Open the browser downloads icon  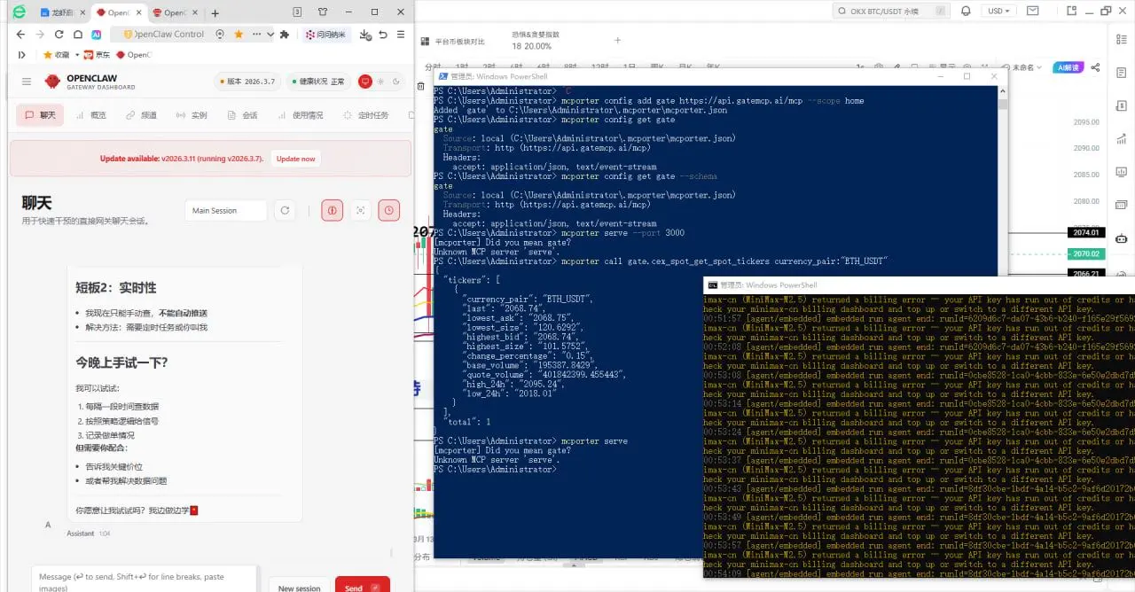point(364,34)
